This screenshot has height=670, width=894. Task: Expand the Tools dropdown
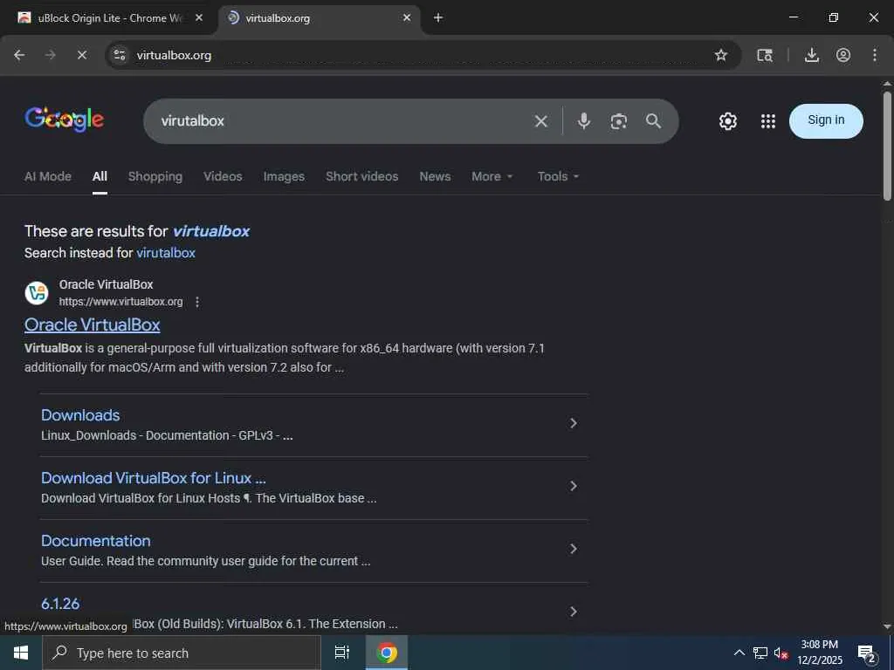point(558,176)
